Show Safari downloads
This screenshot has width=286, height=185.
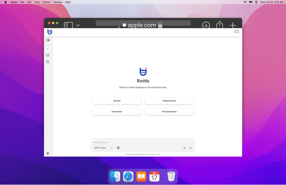click(206, 25)
